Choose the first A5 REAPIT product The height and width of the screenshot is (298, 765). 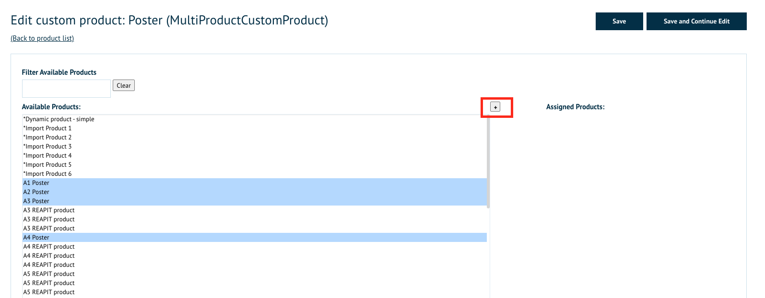point(49,274)
